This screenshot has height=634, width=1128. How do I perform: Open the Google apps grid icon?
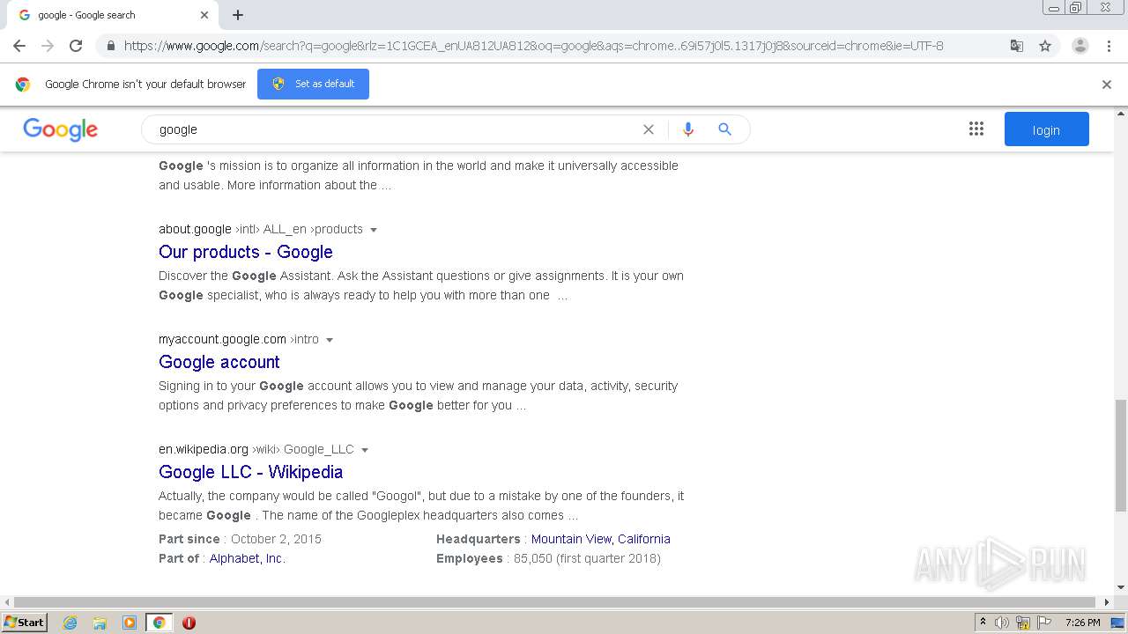pos(976,129)
